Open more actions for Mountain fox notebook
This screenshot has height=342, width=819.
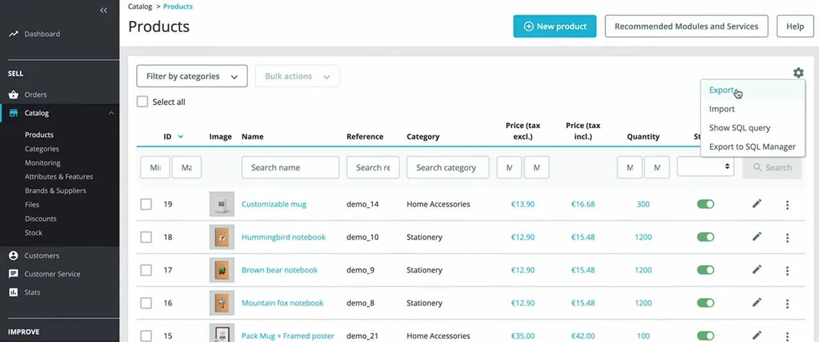click(787, 304)
